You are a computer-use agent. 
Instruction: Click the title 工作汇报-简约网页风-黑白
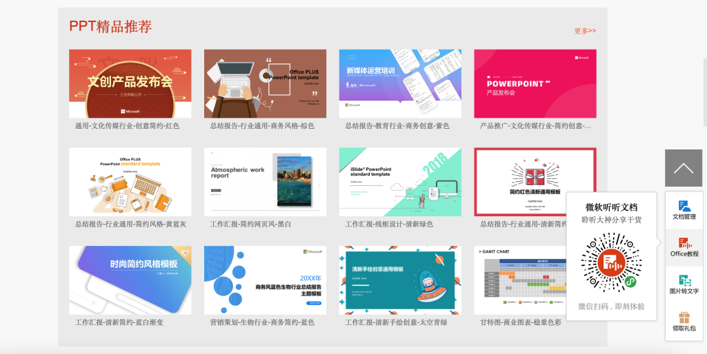pyautogui.click(x=250, y=224)
